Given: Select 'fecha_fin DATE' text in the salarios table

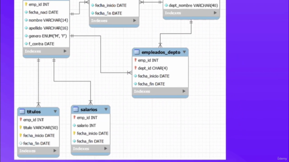Looking at the screenshot, I should coord(90,141).
